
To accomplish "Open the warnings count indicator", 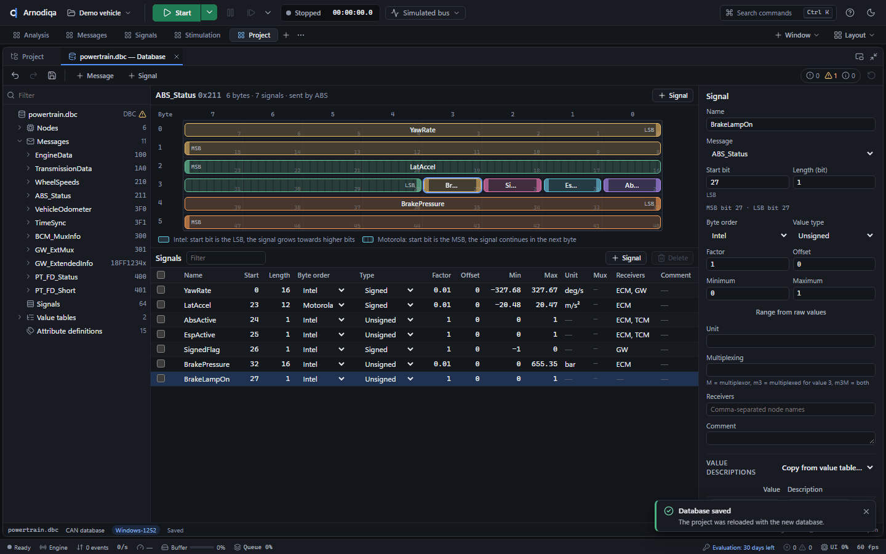I will [x=831, y=76].
